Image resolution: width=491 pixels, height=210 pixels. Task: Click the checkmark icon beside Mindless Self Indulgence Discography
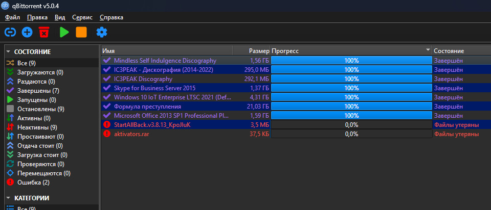coord(107,60)
